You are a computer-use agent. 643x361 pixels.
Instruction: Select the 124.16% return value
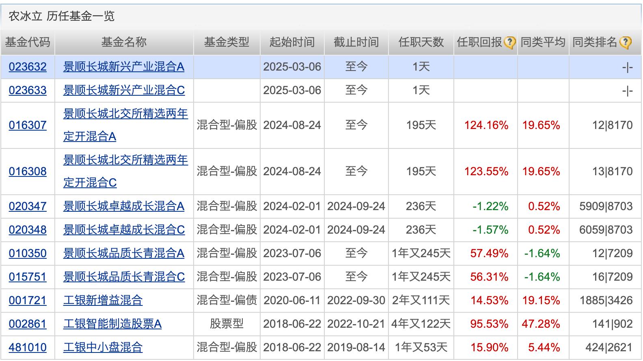click(486, 125)
